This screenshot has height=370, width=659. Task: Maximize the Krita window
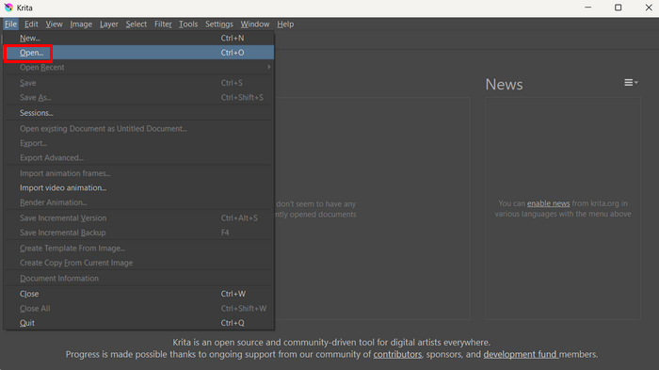click(x=618, y=8)
